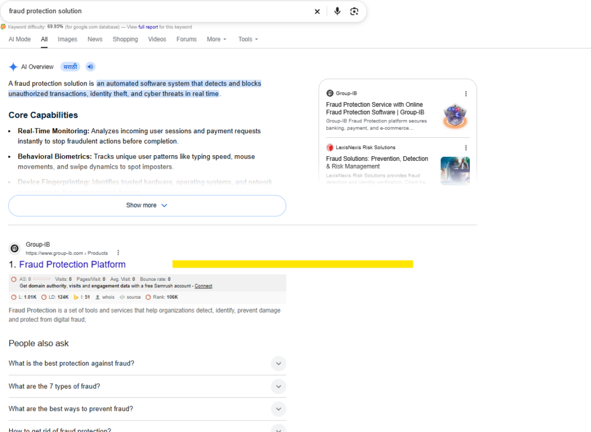Screen dimensions: 591x432
Task: Expand 'What are the best ways to prevent fraud?'
Action: point(147,409)
